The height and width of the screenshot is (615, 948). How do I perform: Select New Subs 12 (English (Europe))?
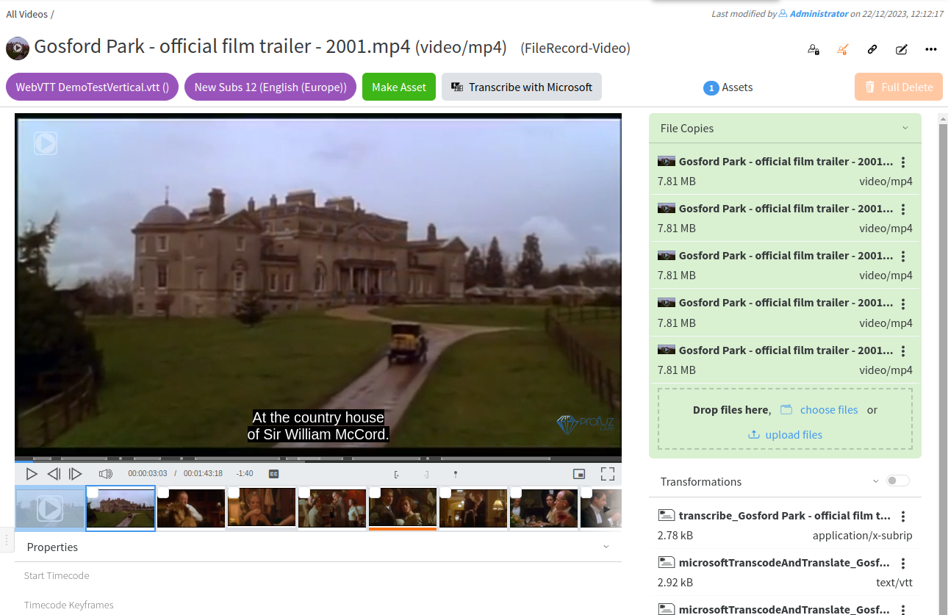tap(270, 87)
